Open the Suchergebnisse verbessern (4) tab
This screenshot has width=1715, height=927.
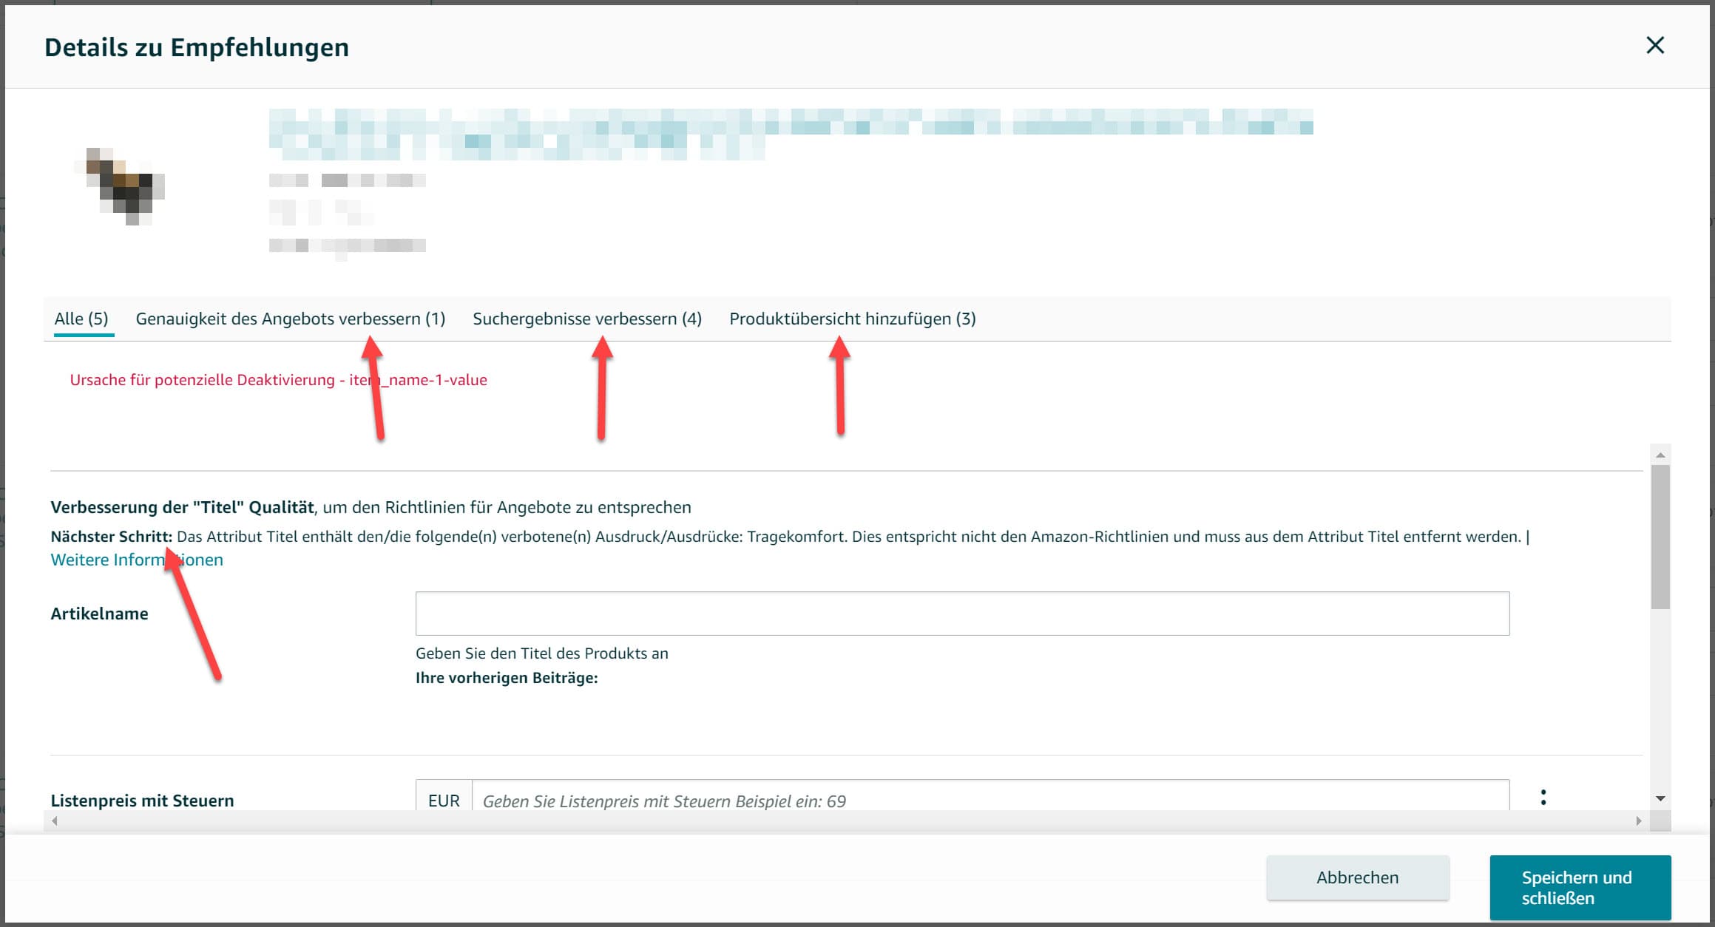(587, 319)
